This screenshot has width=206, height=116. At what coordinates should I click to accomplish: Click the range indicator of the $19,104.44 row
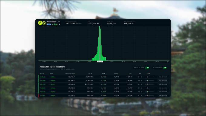tap(149, 84)
